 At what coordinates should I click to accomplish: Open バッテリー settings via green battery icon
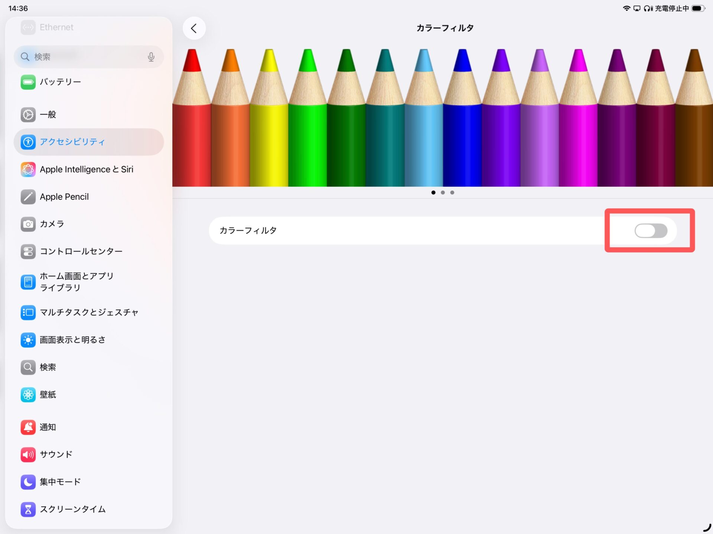28,82
